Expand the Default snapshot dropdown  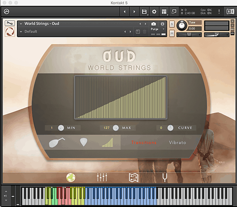(x=21, y=32)
